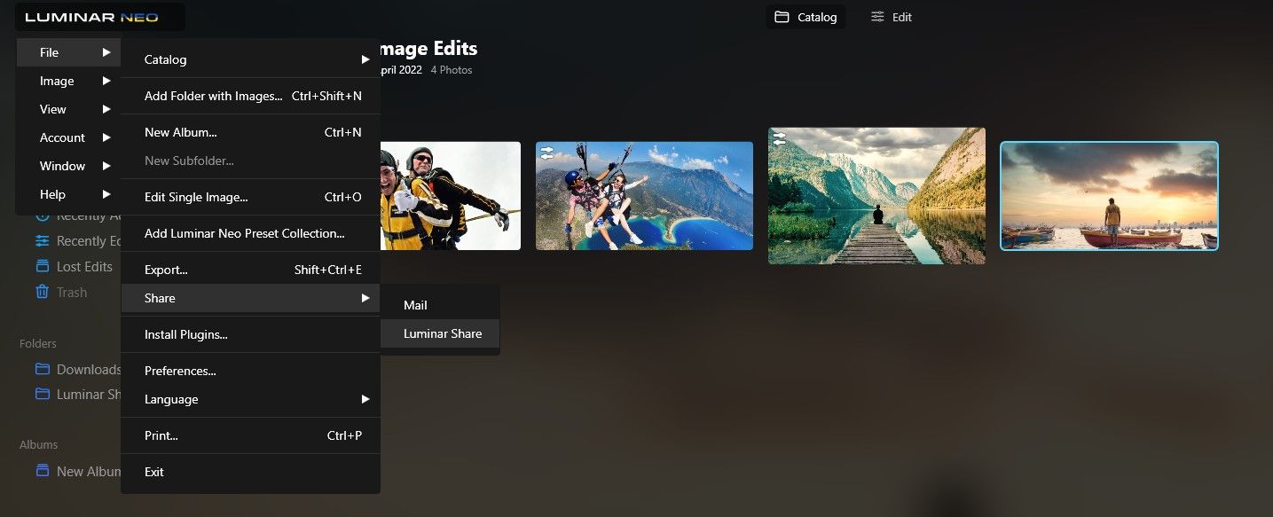
Task: Click the Downloads folder icon
Action: pyautogui.click(x=42, y=369)
